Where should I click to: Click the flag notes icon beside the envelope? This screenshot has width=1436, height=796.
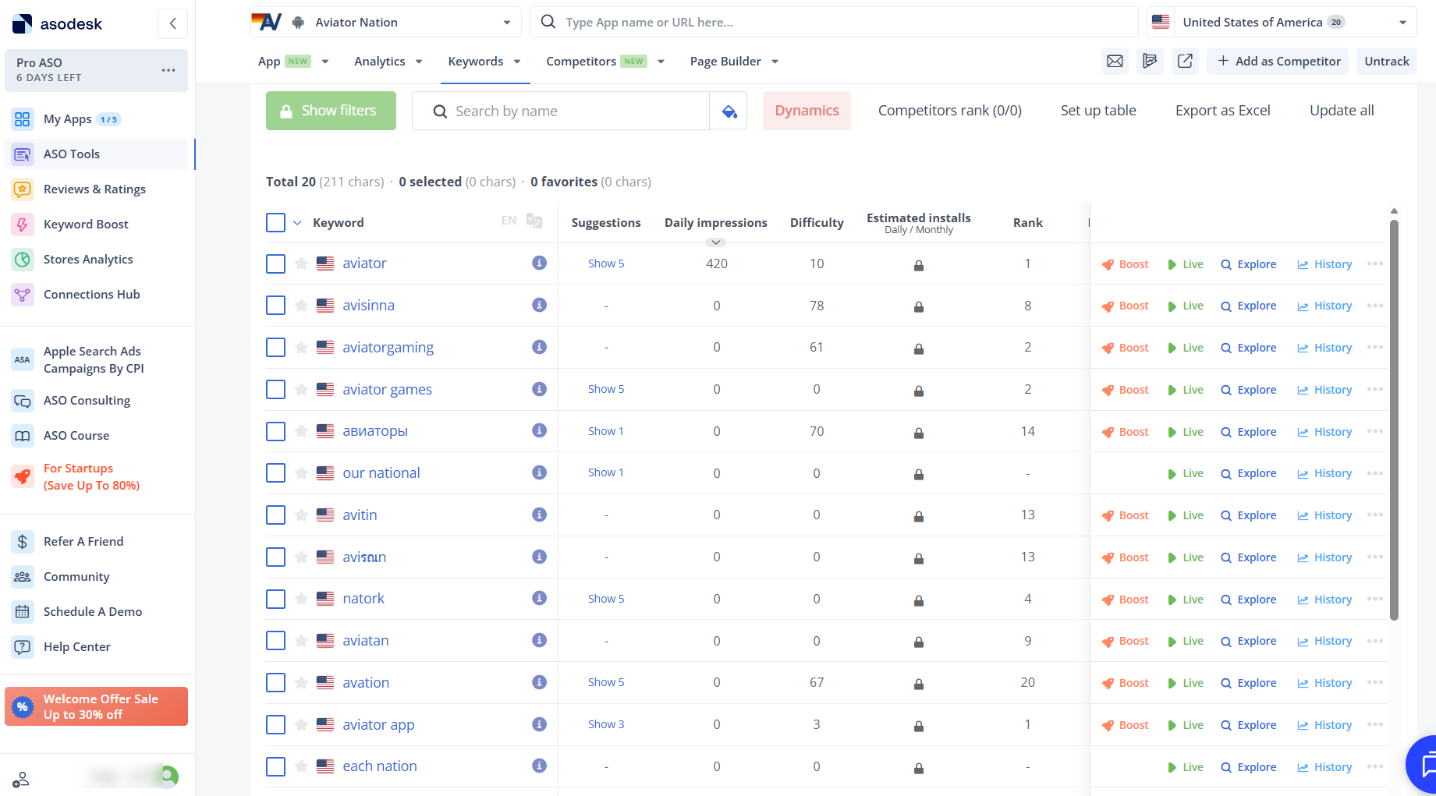click(1150, 61)
